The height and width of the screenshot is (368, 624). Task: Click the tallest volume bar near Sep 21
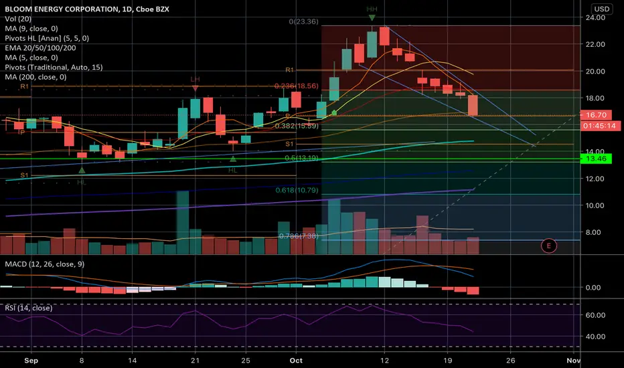click(x=183, y=222)
